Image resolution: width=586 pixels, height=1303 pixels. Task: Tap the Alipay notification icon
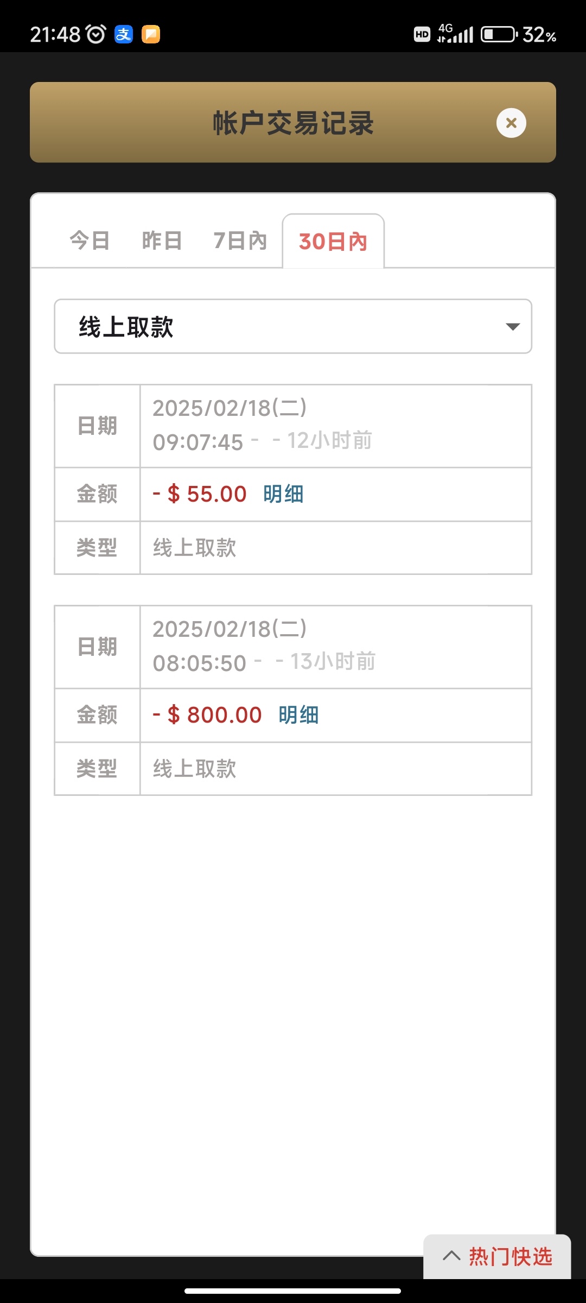[x=124, y=35]
